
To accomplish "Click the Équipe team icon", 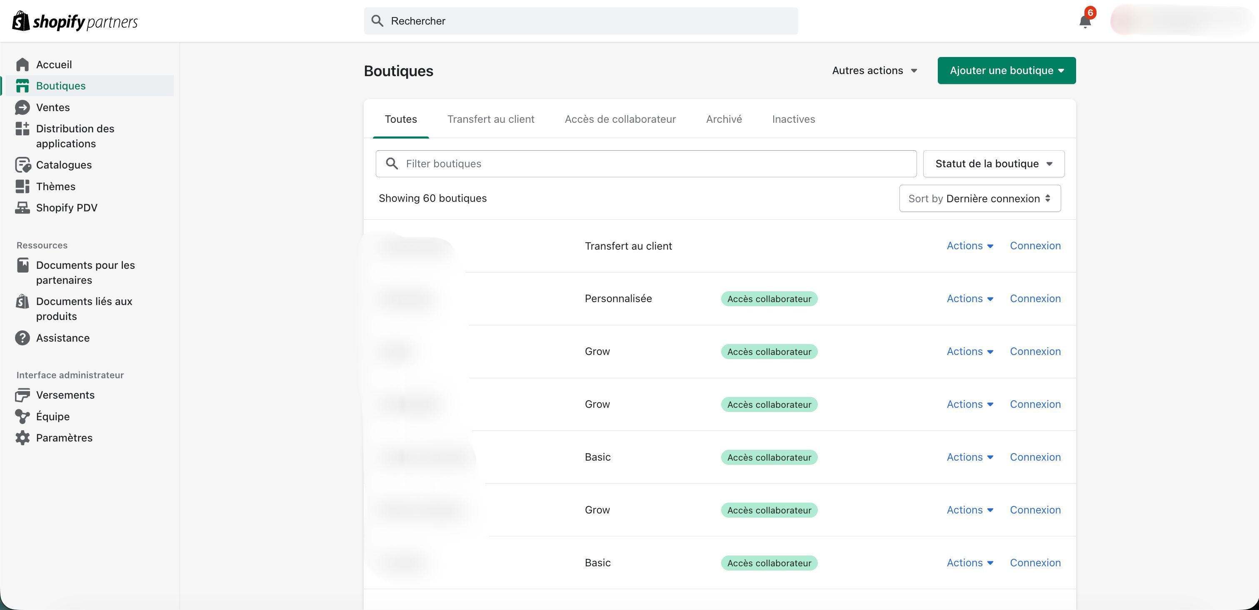I will [x=22, y=416].
